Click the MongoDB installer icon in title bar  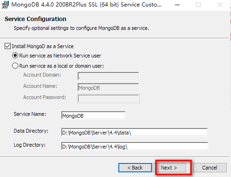pyautogui.click(x=5, y=5)
